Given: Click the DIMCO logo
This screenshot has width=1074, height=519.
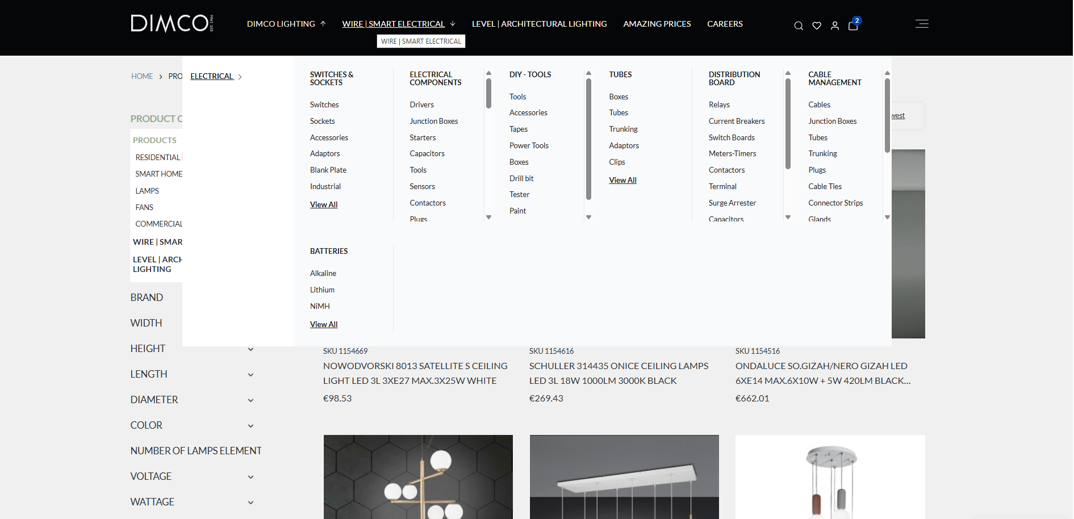Looking at the screenshot, I should pos(170,23).
